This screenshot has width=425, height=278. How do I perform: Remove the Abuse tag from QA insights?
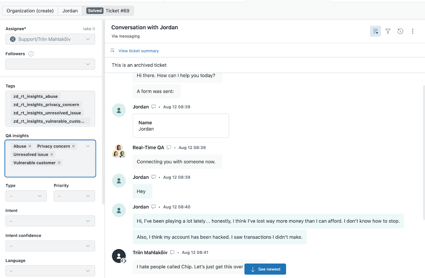click(x=30, y=146)
